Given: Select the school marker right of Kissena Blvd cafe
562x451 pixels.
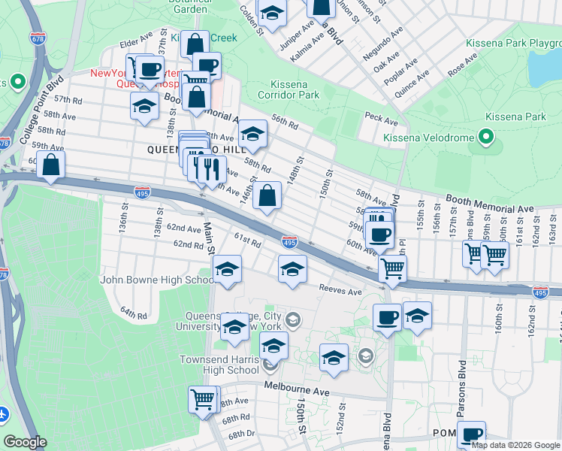Looking at the screenshot, I should click(417, 317).
